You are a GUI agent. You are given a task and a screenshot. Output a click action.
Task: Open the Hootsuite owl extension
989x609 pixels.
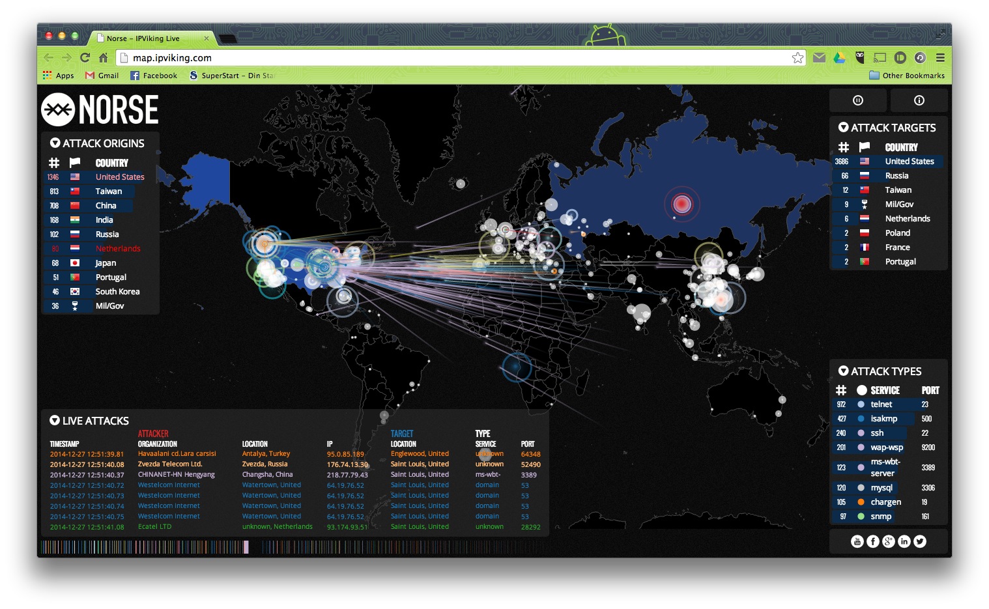[860, 57]
